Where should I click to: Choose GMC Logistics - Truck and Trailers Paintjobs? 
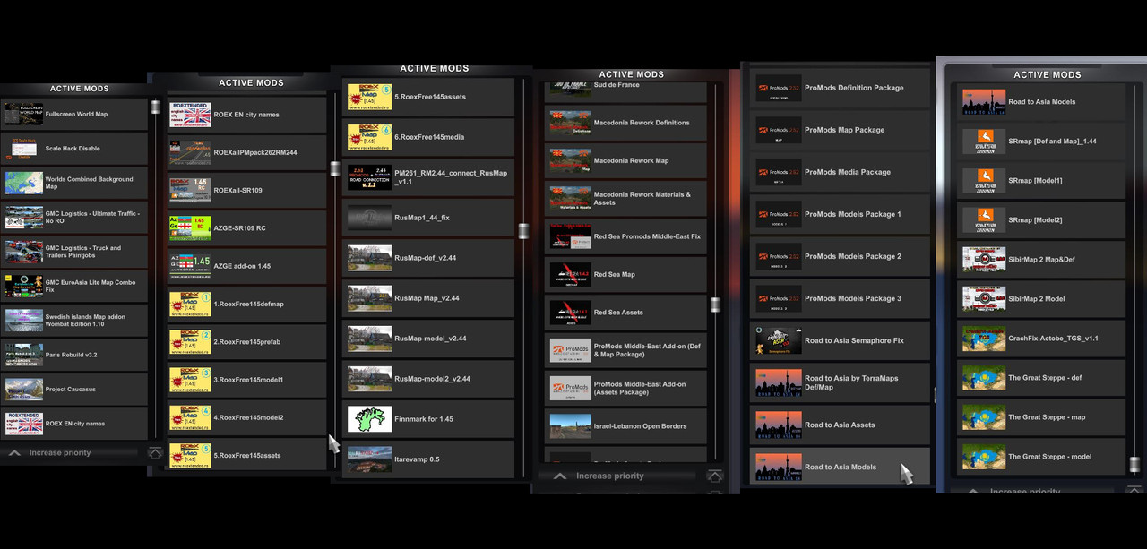[x=73, y=252]
